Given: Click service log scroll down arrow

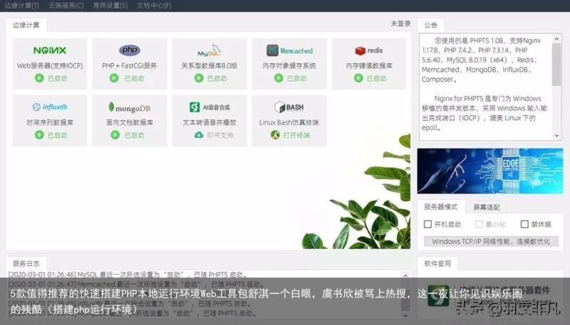Looking at the screenshot, I should [x=405, y=316].
